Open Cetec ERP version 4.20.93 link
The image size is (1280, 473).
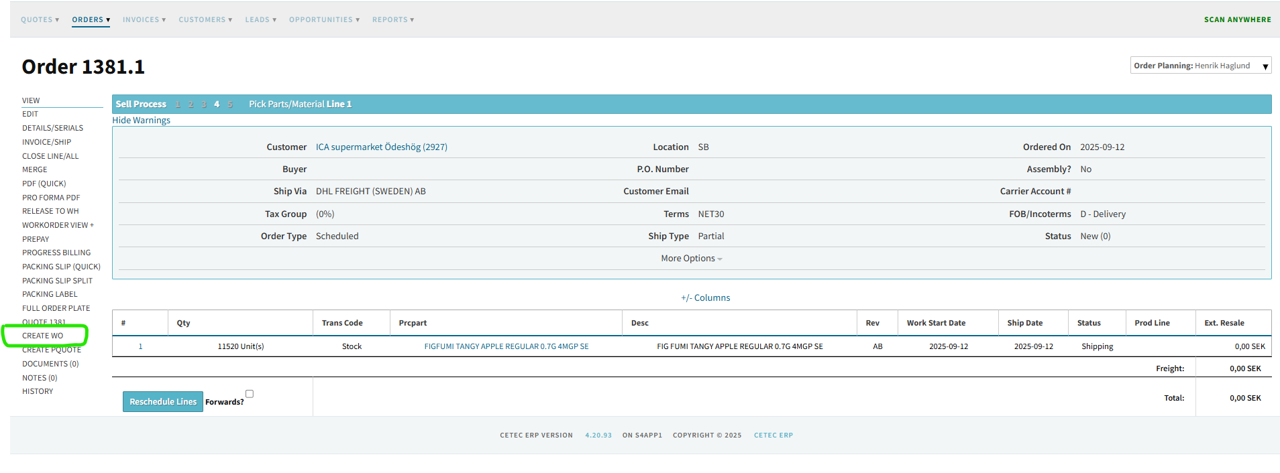[x=598, y=435]
